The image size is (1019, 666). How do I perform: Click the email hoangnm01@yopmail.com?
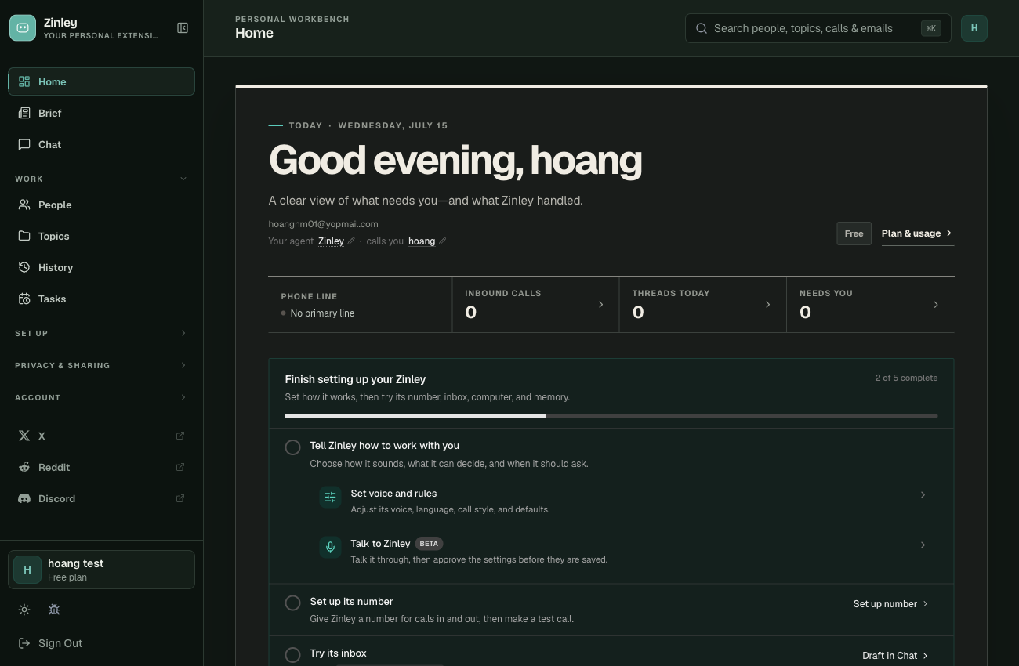(323, 224)
